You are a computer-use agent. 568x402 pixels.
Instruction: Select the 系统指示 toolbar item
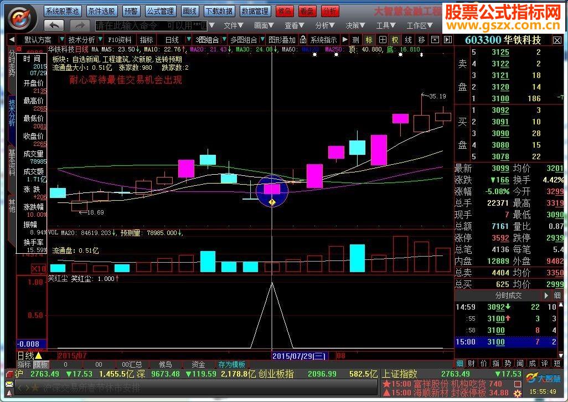pos(323,39)
